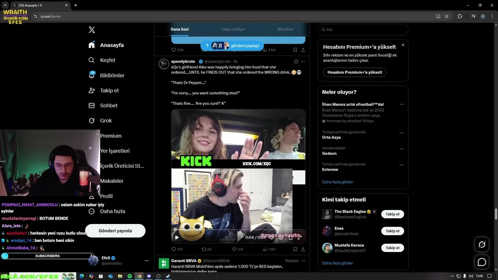498x280 pixels.
Task: Open Chrome extensions puzzle icon
Action: click(460, 16)
